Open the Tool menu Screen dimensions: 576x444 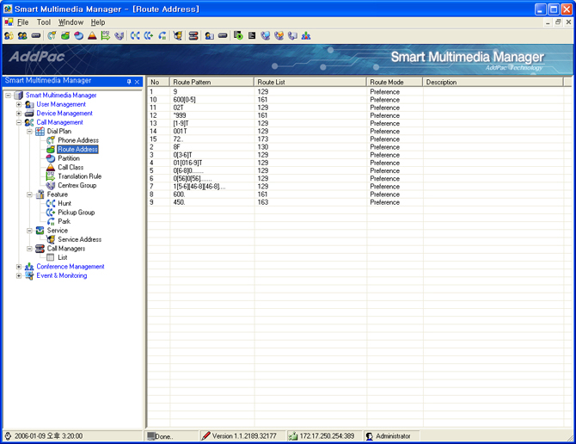pyautogui.click(x=43, y=22)
